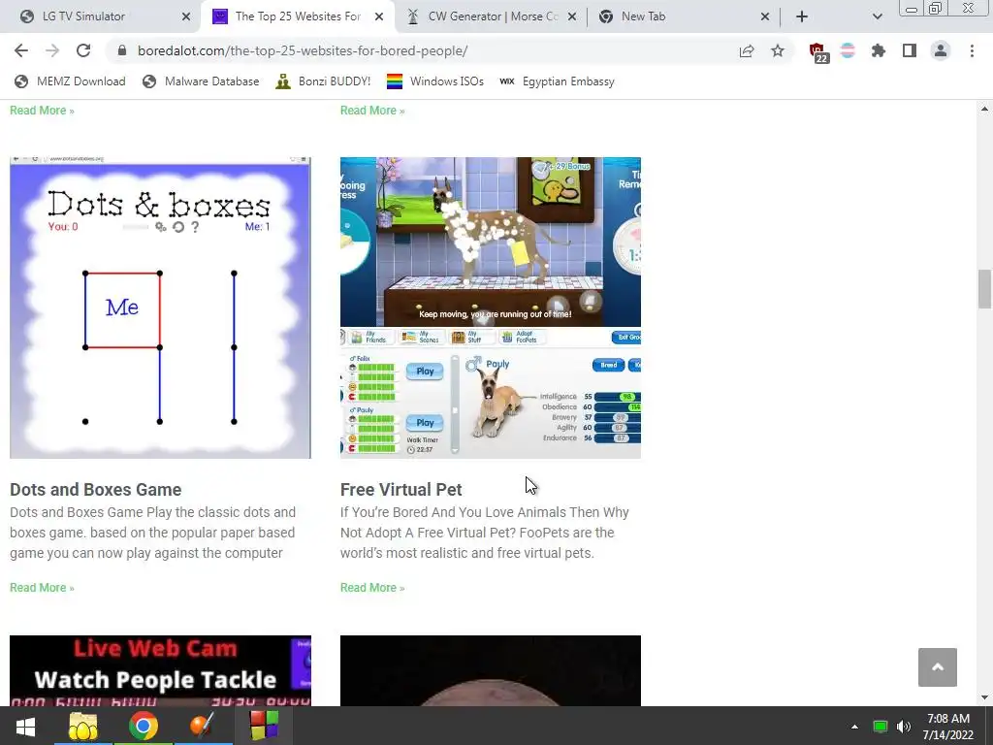The height and width of the screenshot is (745, 993).
Task: Open the volume speaker tray icon
Action: (x=904, y=727)
